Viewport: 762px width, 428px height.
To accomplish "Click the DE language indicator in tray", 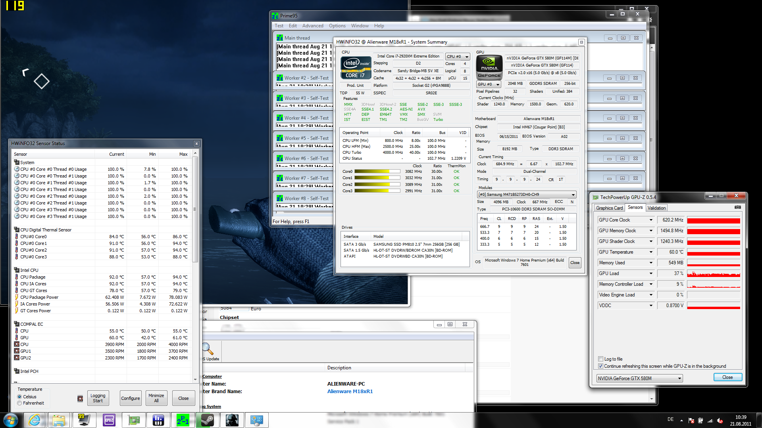I will click(670, 419).
